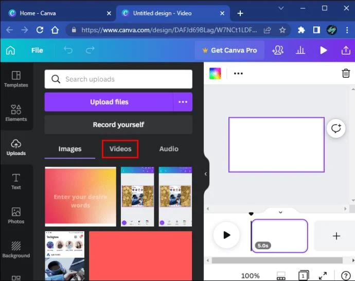Click the undo arrow
The width and height of the screenshot is (355, 281).
click(68, 50)
